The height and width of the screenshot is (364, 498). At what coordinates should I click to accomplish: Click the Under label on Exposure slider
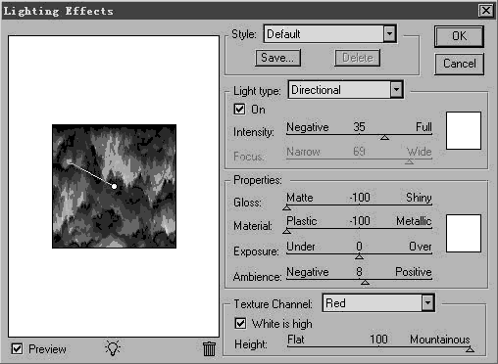click(x=301, y=247)
